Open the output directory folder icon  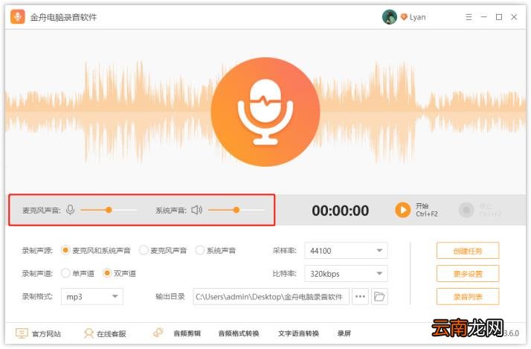(x=379, y=297)
